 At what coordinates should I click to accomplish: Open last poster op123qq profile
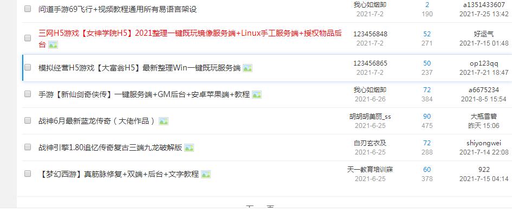(484, 63)
